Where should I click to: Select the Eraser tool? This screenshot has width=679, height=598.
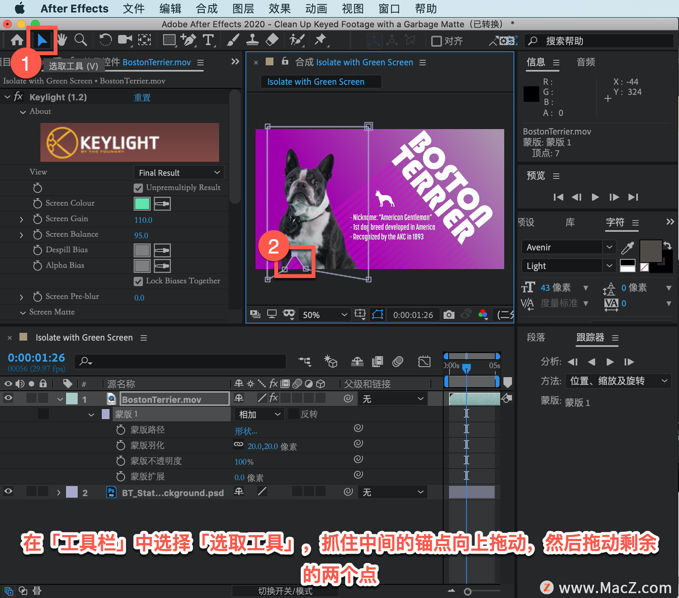click(272, 40)
